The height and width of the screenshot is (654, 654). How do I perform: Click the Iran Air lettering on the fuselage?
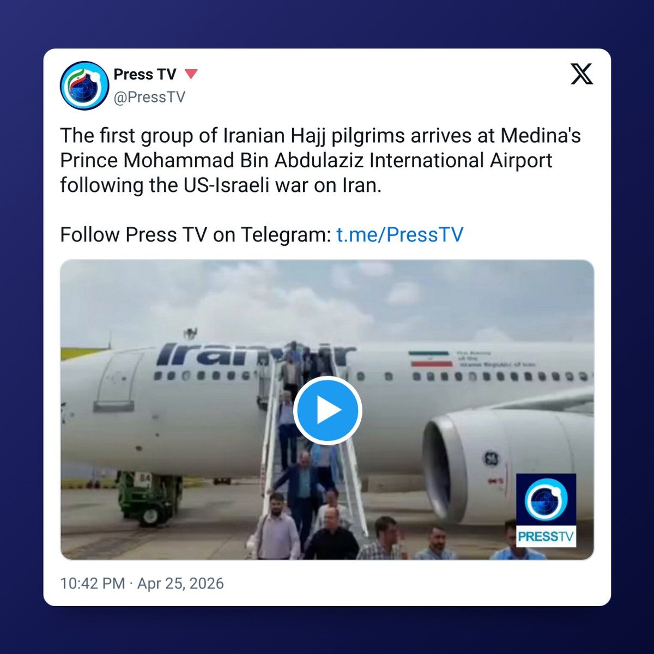tap(256, 354)
